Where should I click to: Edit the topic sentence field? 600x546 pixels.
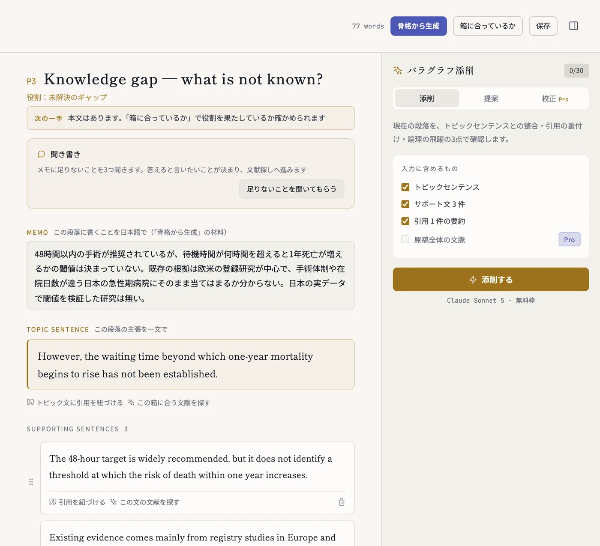[x=191, y=364]
